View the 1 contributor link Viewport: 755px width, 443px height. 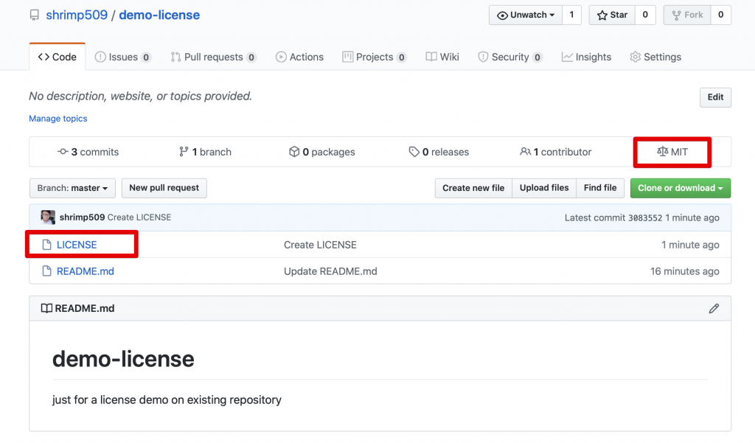(x=556, y=152)
